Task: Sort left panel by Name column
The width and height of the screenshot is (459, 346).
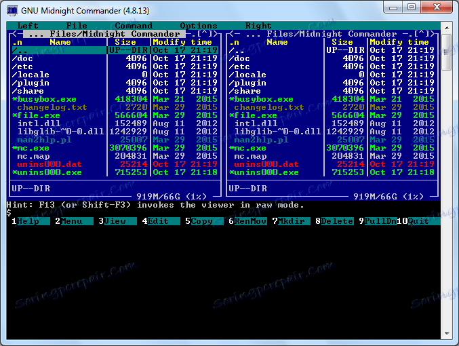Action: click(60, 42)
